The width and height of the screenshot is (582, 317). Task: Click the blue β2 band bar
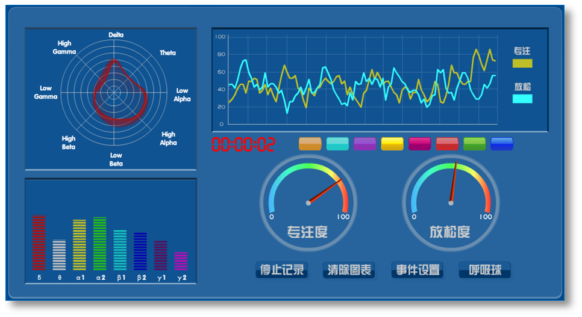coord(140,251)
